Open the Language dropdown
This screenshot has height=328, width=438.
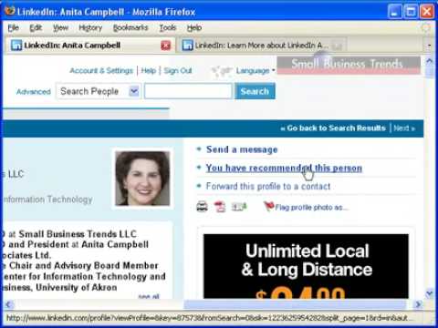point(255,71)
